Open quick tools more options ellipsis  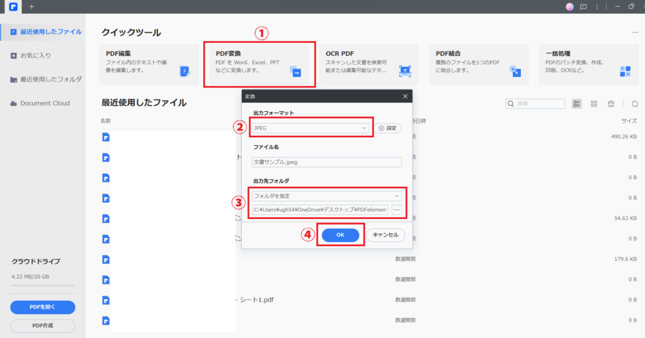[x=635, y=33]
